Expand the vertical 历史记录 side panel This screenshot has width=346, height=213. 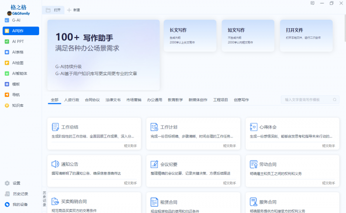coord(44,198)
